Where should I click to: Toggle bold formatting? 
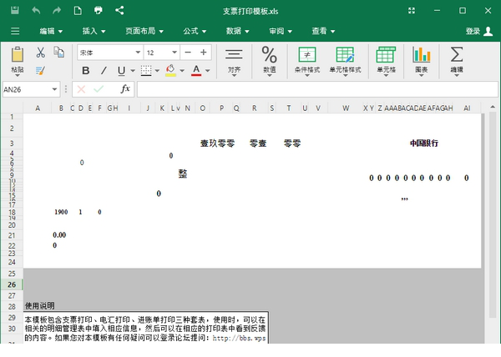[86, 71]
